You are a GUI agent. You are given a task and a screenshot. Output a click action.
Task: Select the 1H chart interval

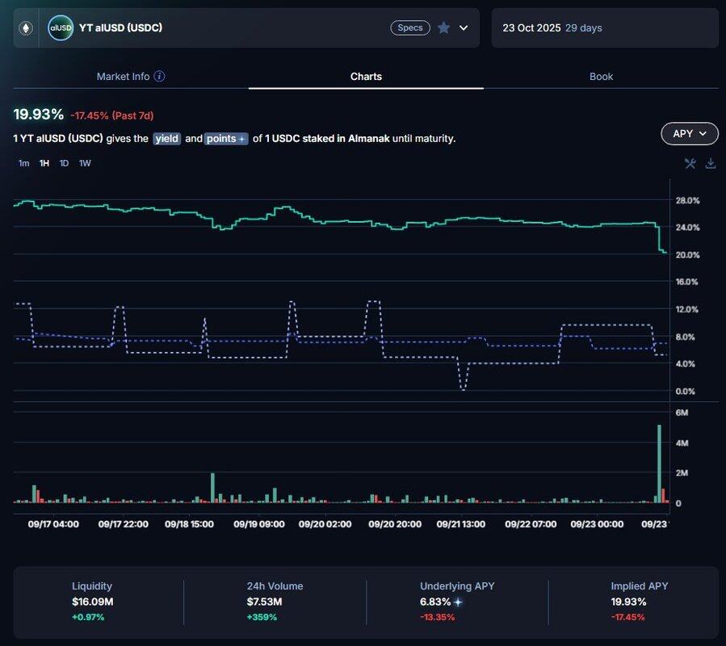(x=44, y=163)
